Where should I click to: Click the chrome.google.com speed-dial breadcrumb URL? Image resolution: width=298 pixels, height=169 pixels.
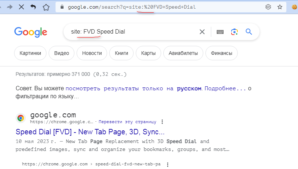point(91,164)
